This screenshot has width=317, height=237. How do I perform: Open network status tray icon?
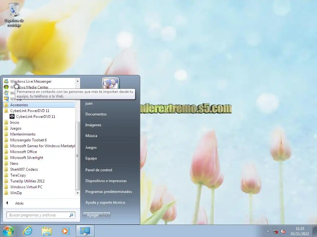click(275, 231)
